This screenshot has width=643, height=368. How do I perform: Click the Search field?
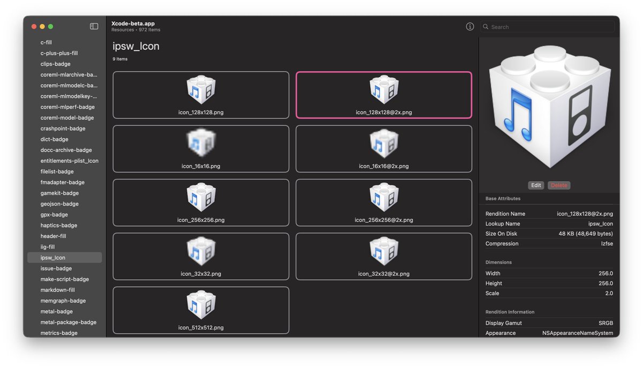point(547,27)
